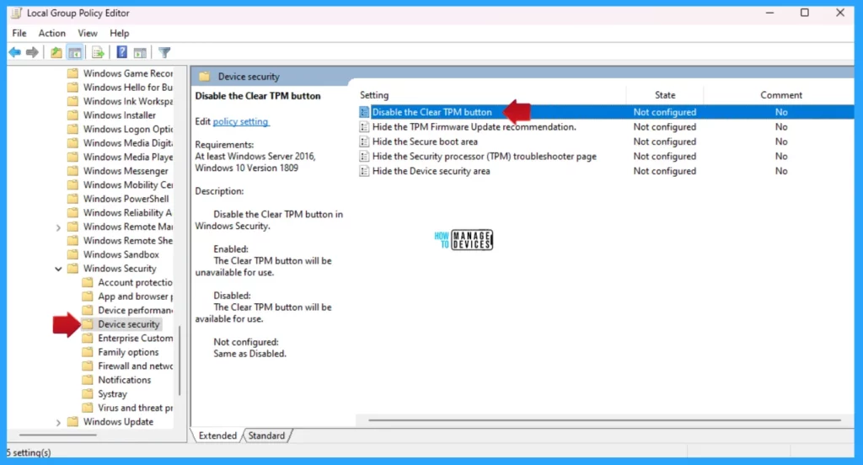Click the Export List toolbar icon

point(98,52)
